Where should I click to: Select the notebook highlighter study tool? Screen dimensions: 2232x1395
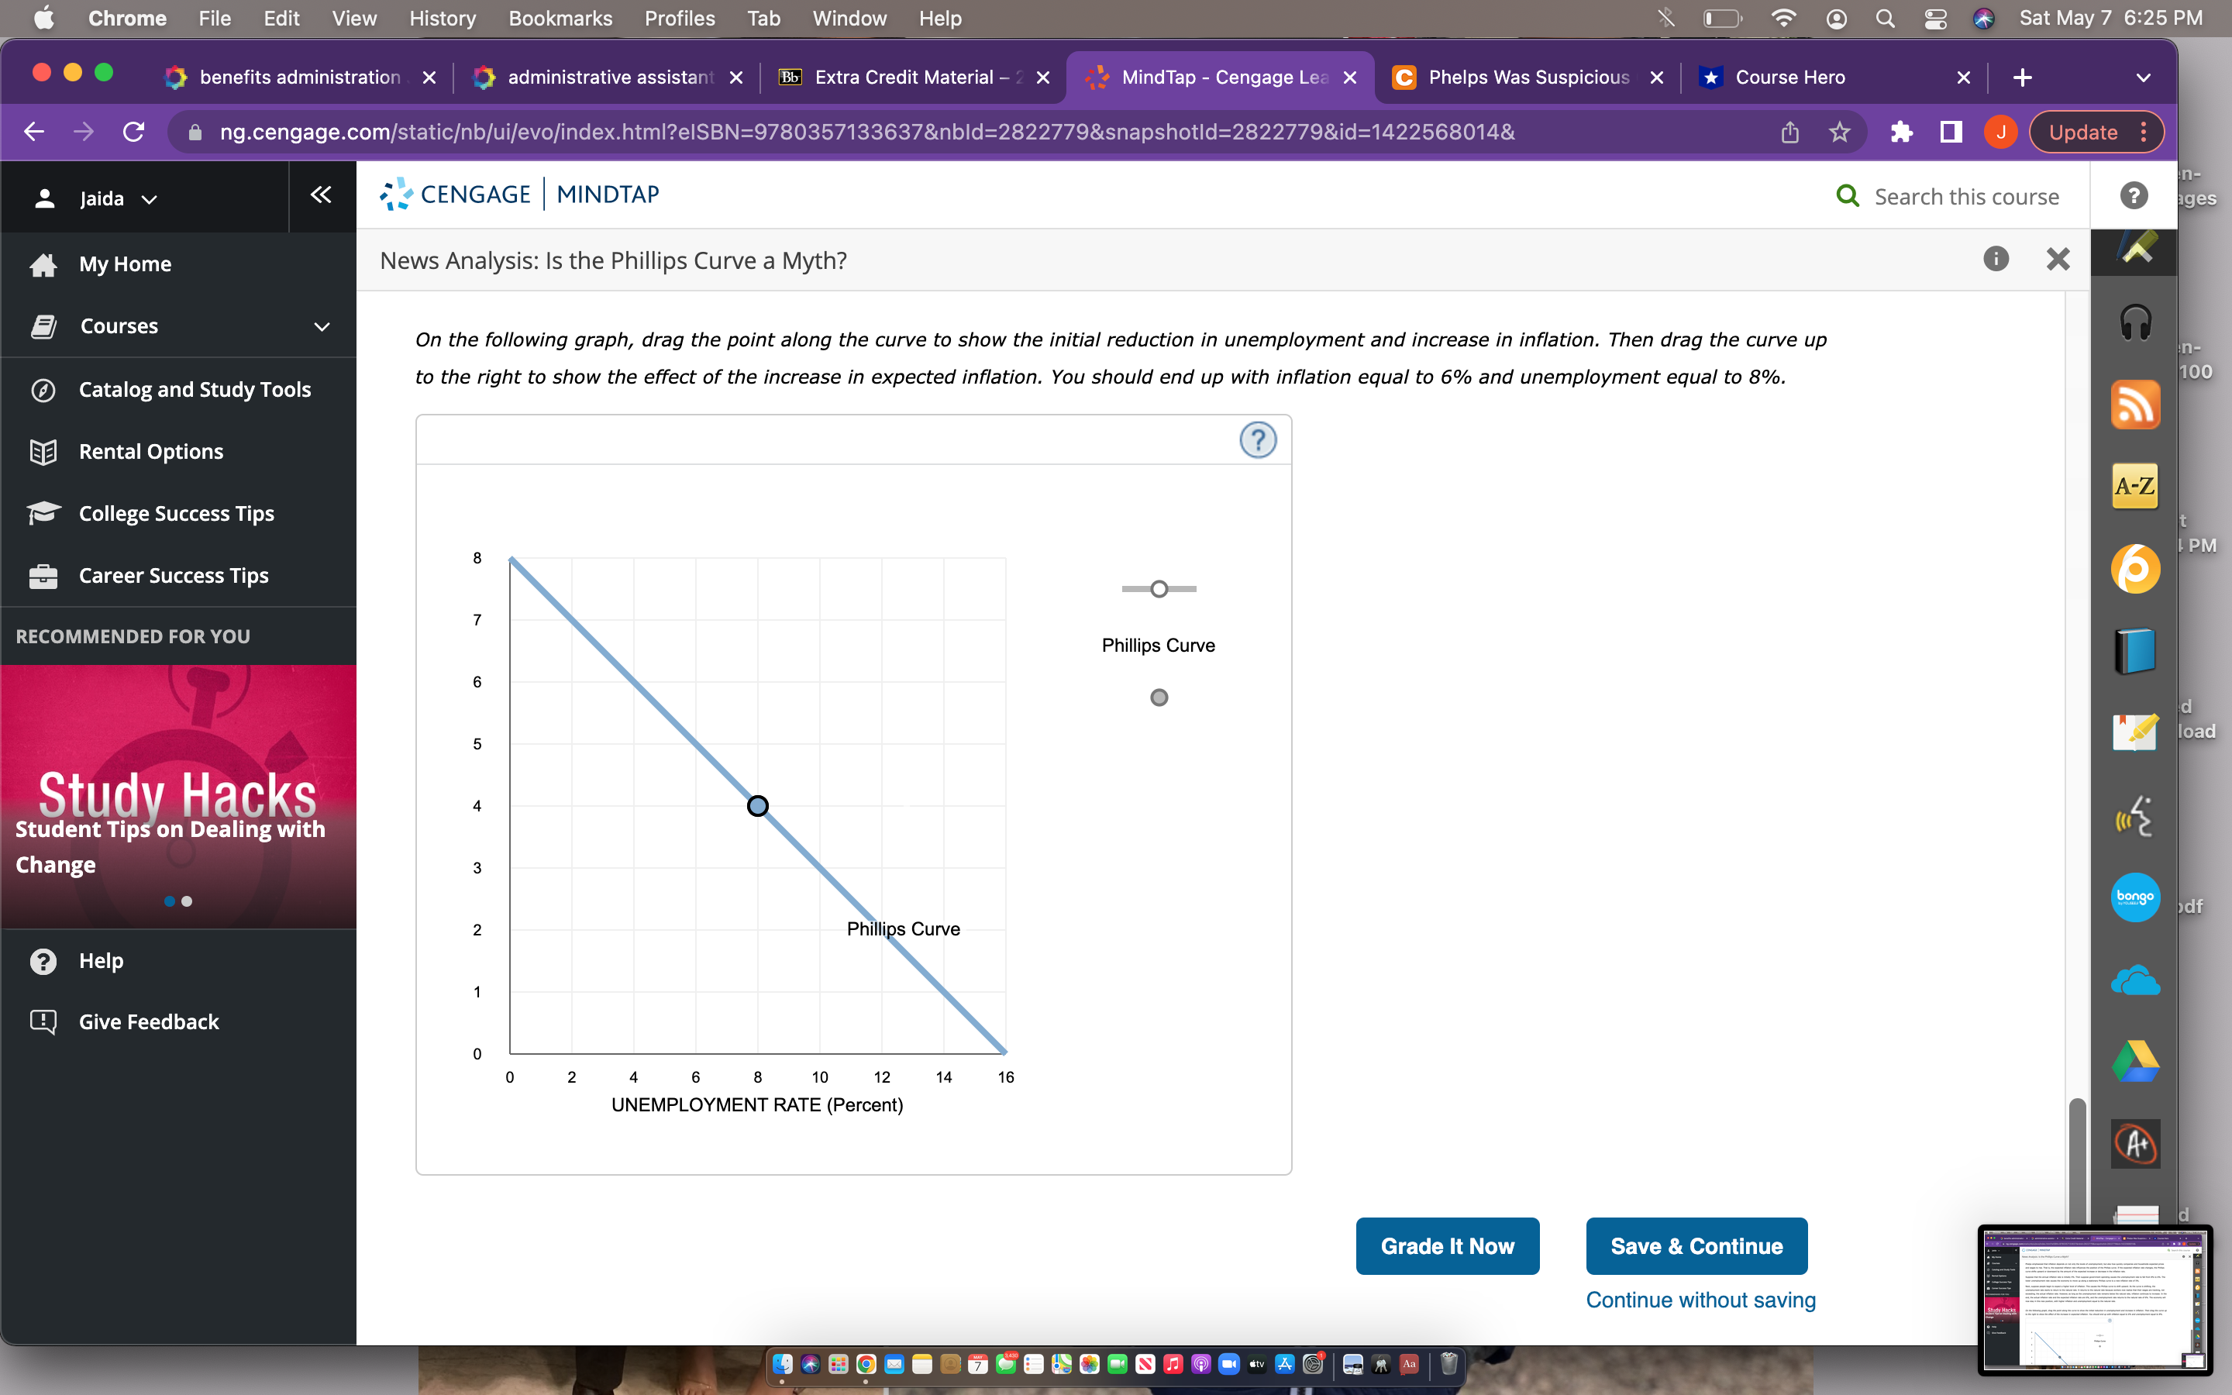(2134, 732)
